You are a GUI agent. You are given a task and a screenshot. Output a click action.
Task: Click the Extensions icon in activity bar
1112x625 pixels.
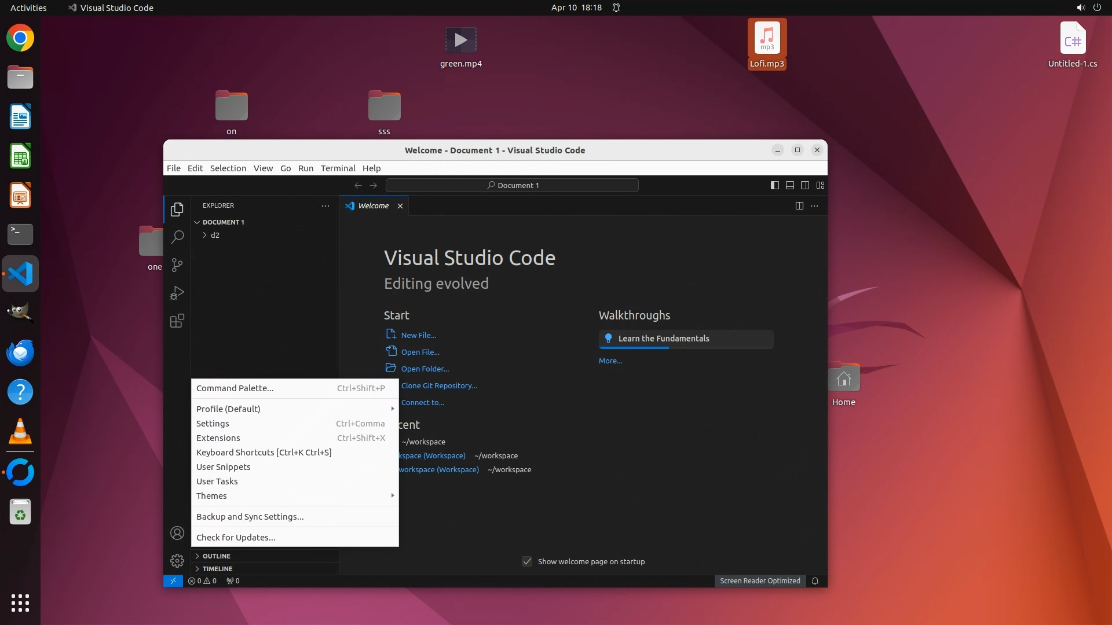click(177, 321)
